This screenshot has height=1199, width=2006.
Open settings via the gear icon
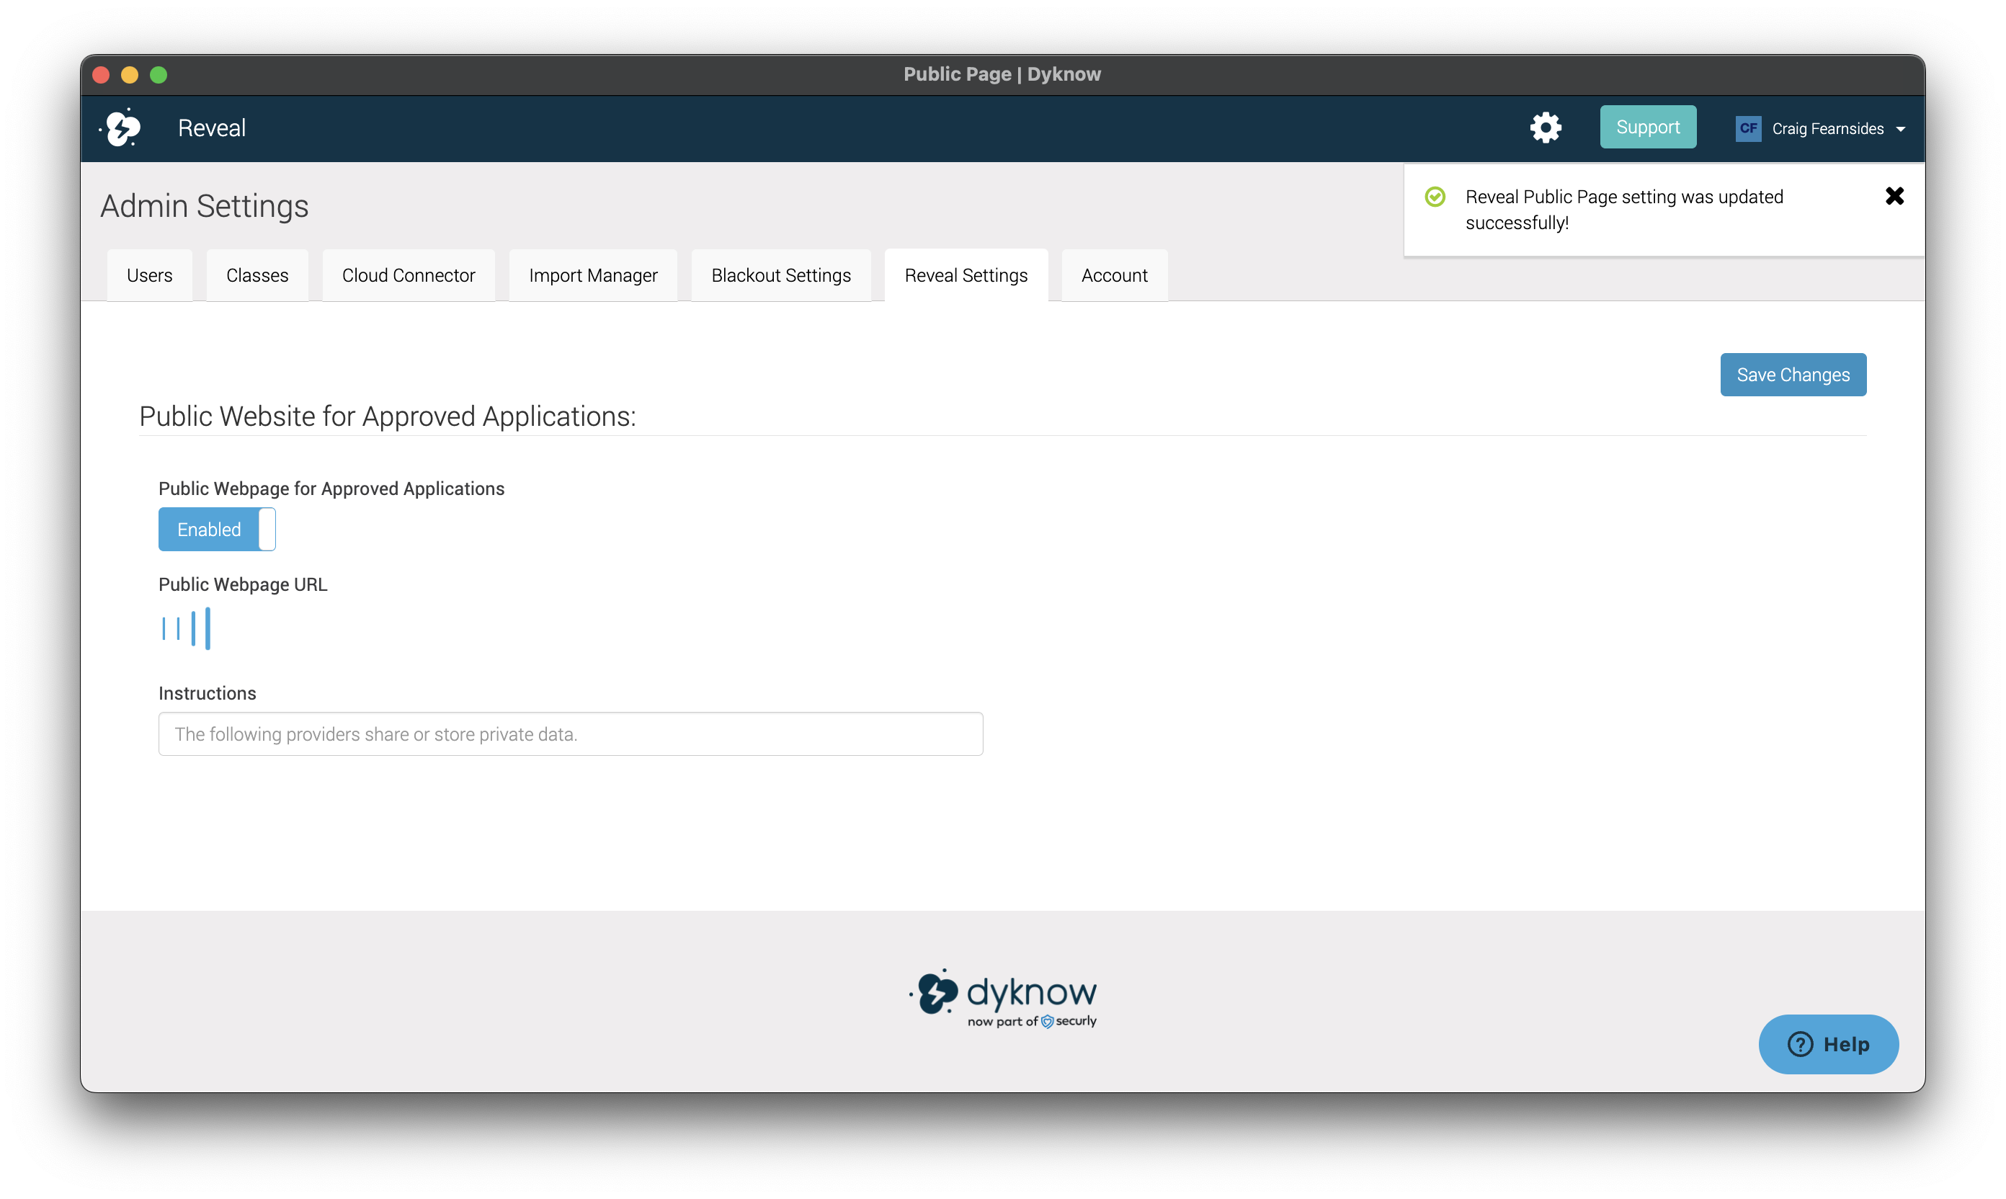click(1546, 128)
